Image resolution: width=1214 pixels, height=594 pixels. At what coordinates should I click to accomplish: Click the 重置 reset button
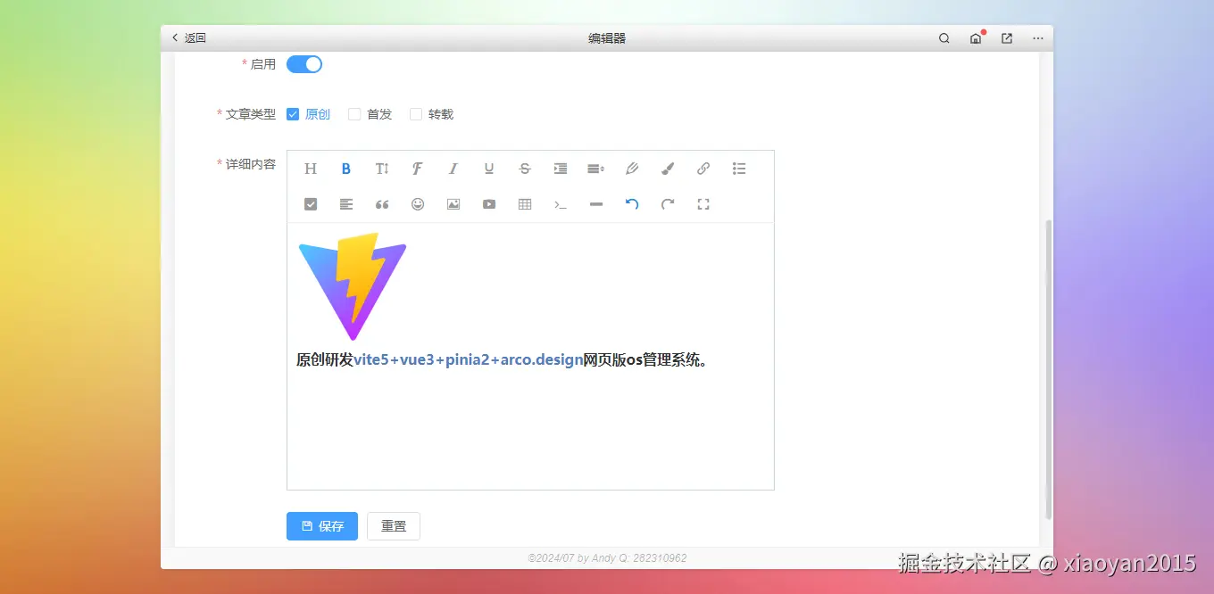pos(393,526)
